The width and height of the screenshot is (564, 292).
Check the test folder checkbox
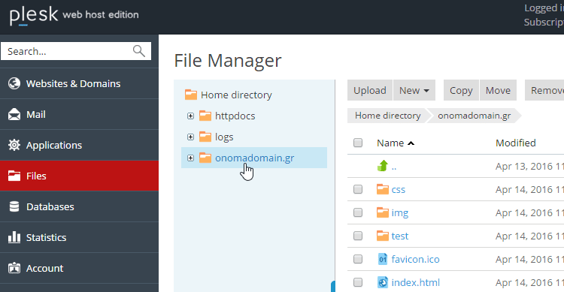coord(358,236)
